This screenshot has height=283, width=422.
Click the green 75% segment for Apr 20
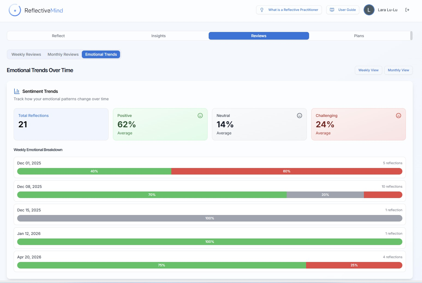coord(161,265)
